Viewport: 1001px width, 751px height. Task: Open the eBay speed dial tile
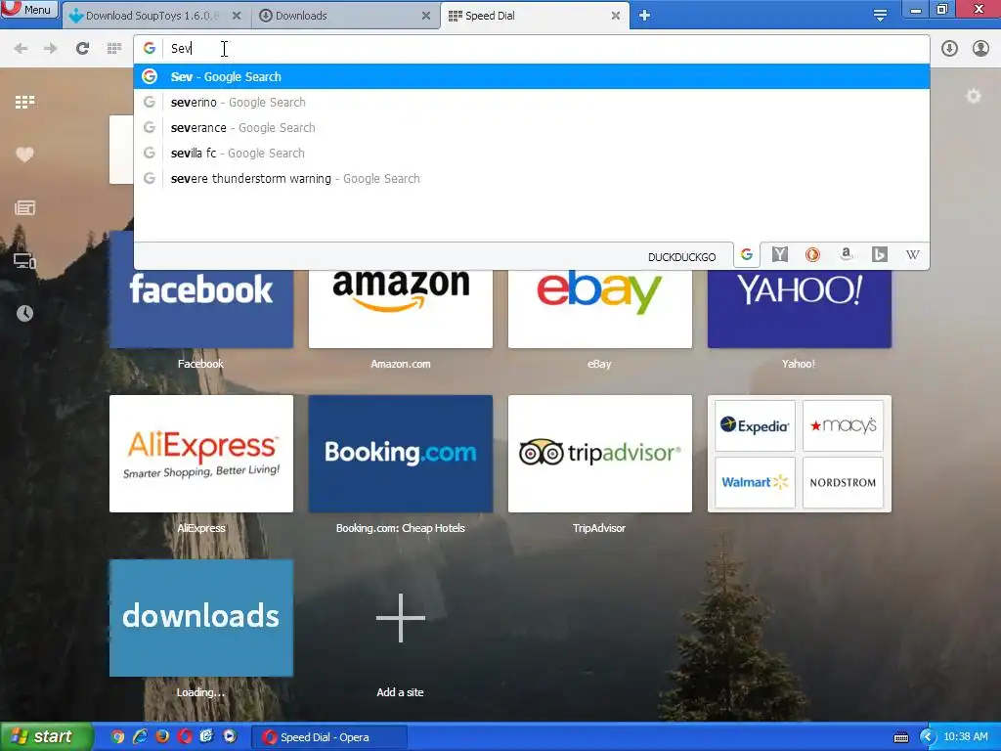(599, 308)
